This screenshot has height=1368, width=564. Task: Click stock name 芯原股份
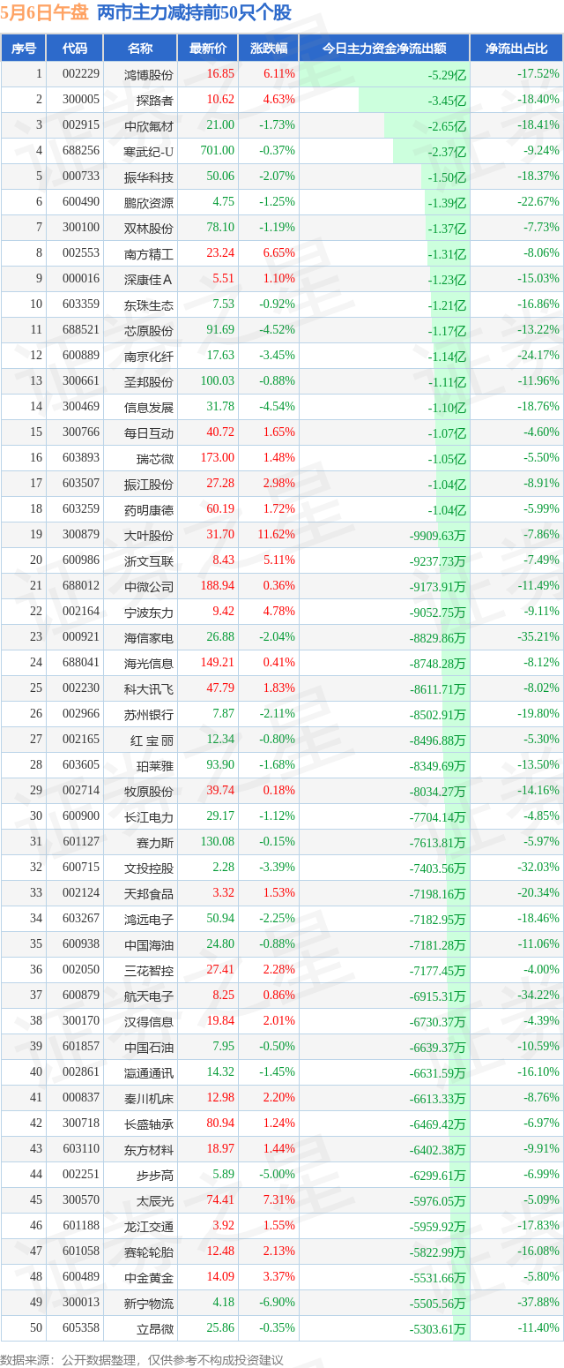point(149,330)
